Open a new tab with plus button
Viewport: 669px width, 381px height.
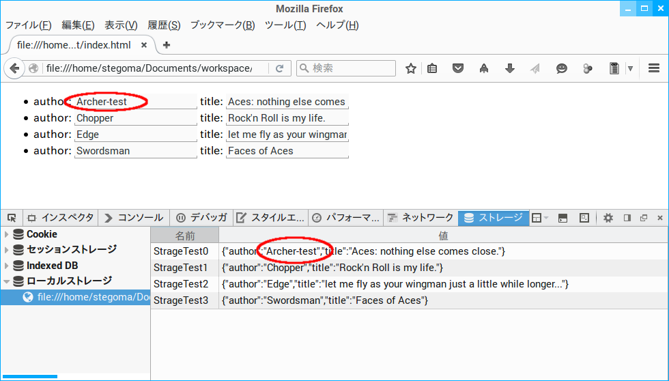point(167,45)
